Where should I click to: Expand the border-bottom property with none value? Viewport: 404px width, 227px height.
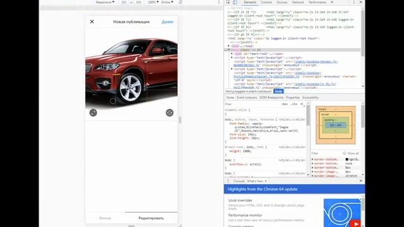[x=312, y=164]
